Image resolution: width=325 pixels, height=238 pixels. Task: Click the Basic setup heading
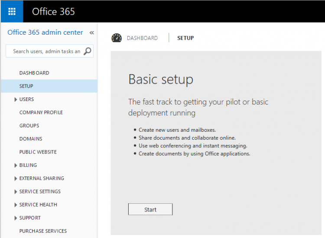pos(161,79)
